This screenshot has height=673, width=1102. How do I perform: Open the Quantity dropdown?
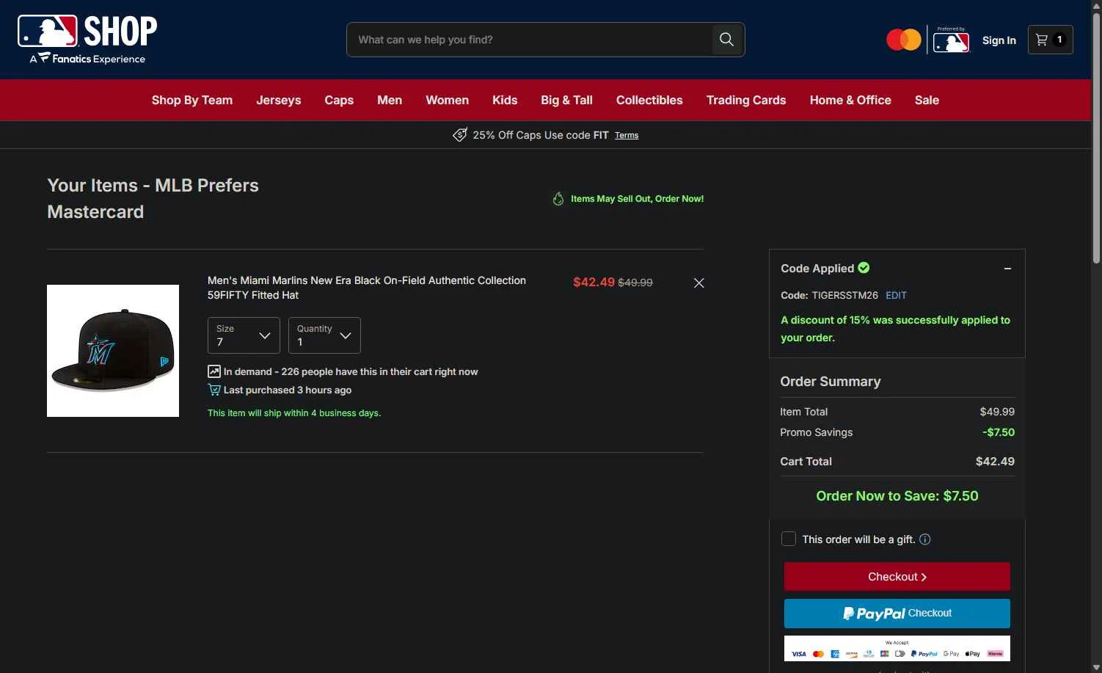(x=324, y=335)
